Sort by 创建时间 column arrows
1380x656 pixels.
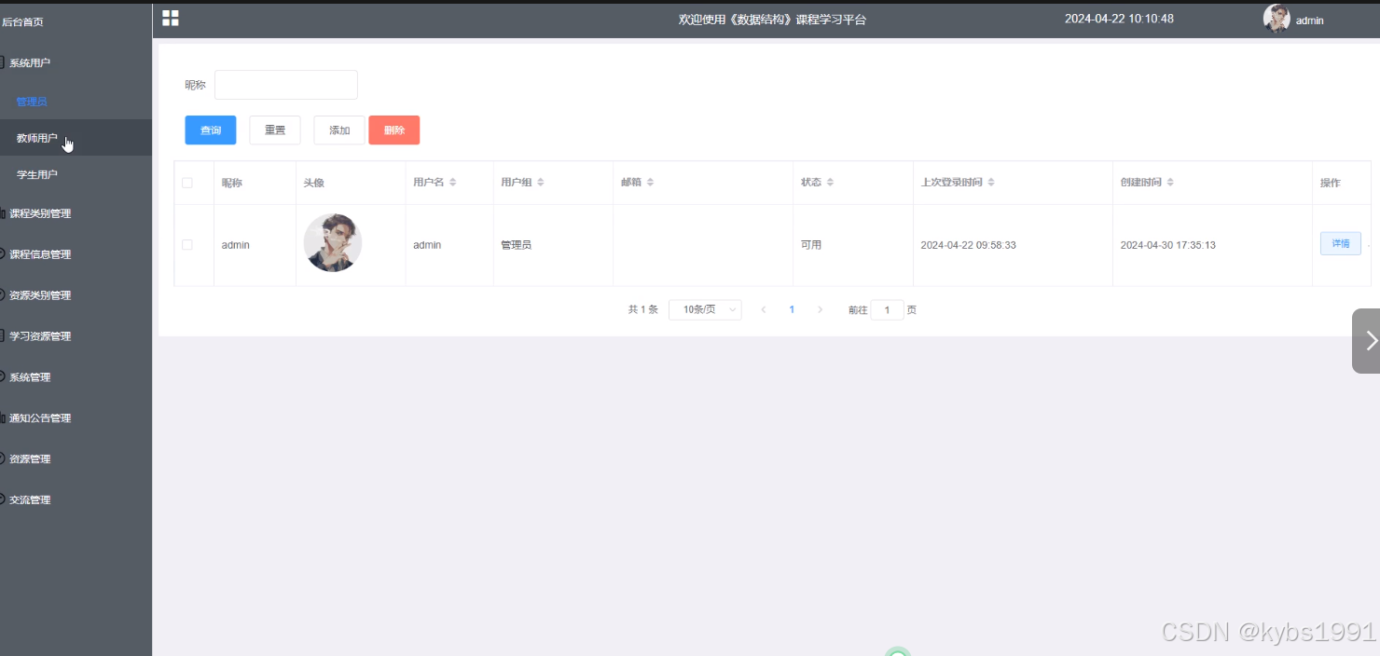[x=1170, y=183]
